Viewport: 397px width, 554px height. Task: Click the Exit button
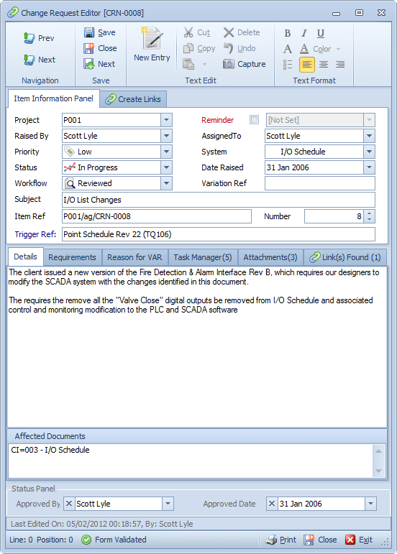coord(359,540)
